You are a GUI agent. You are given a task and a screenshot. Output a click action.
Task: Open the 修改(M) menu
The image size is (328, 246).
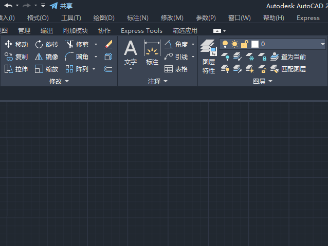click(172, 18)
